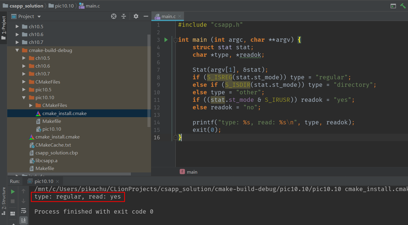Rerun pic10.10 with green play button
Image resolution: width=408 pixels, height=225 pixels.
tap(13, 191)
